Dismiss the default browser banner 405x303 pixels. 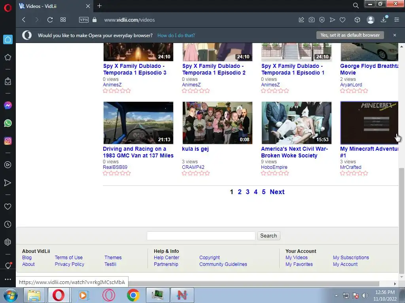[394, 35]
